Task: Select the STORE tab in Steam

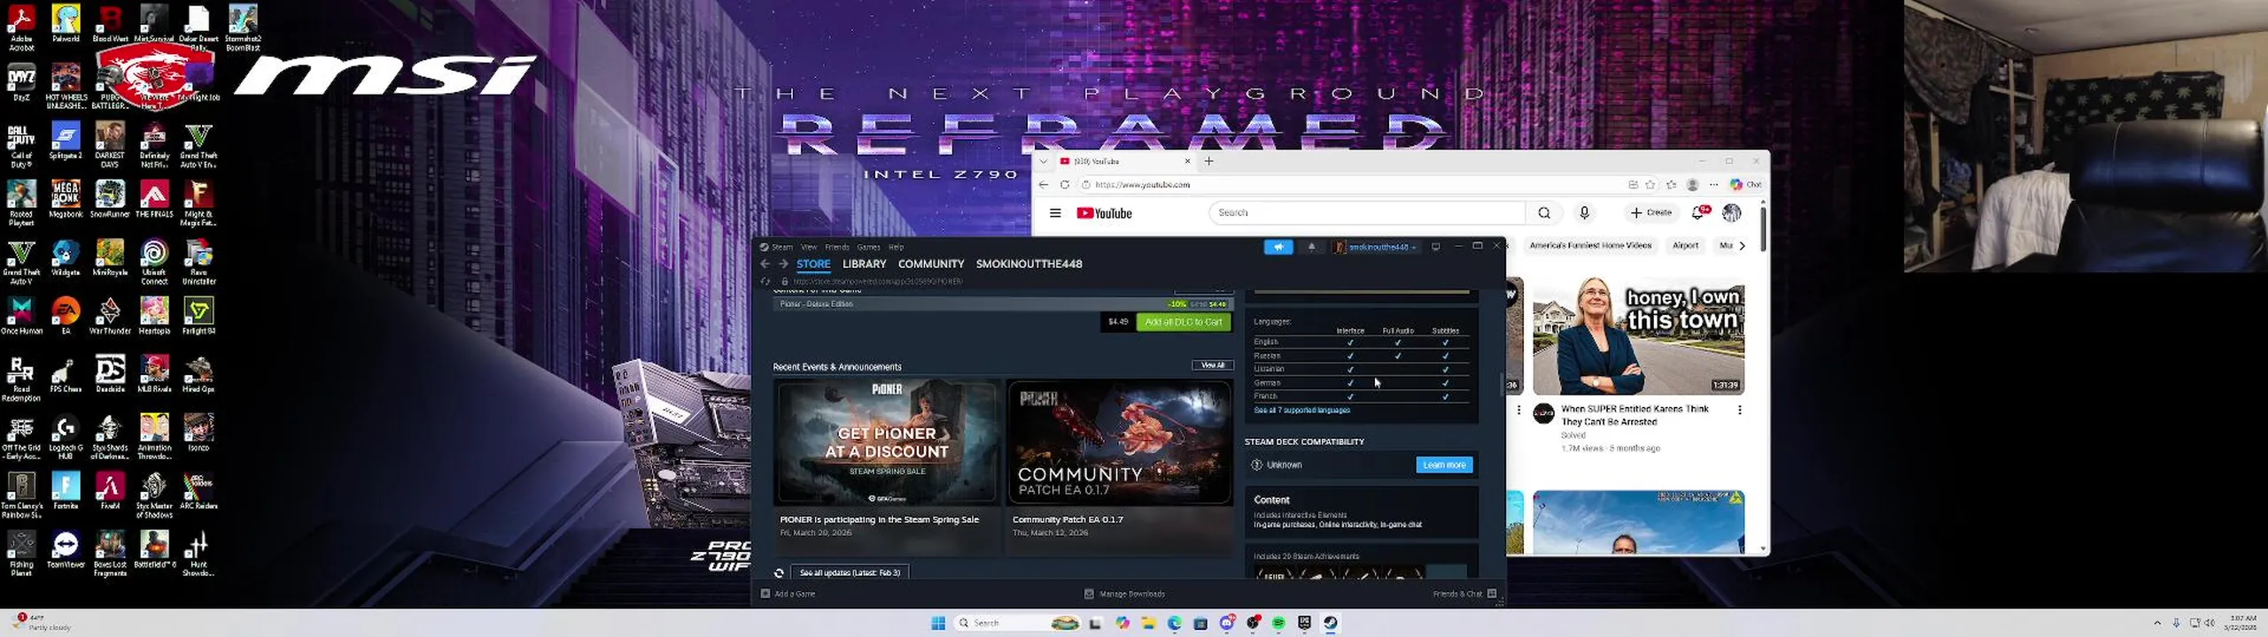Action: [x=813, y=264]
